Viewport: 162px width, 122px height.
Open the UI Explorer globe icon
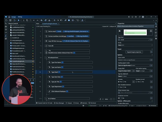(69, 20)
